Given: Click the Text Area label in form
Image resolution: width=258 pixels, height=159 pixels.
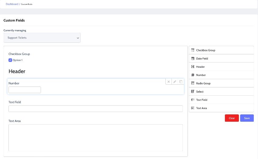Looking at the screenshot, I should coord(15,121).
